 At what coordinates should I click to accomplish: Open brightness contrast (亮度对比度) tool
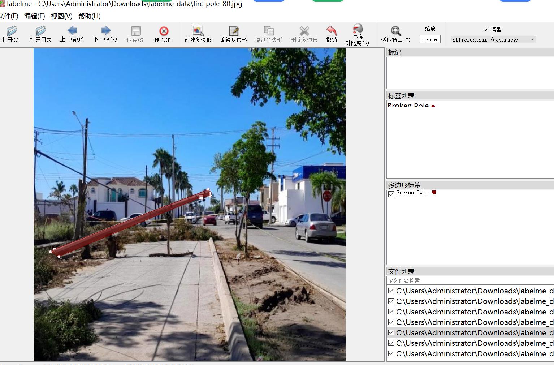click(x=357, y=29)
